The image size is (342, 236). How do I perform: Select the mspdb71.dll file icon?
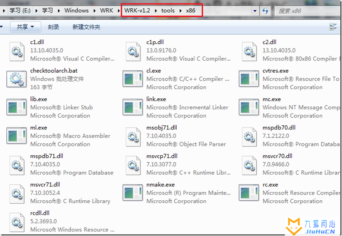pyautogui.click(x=17, y=165)
